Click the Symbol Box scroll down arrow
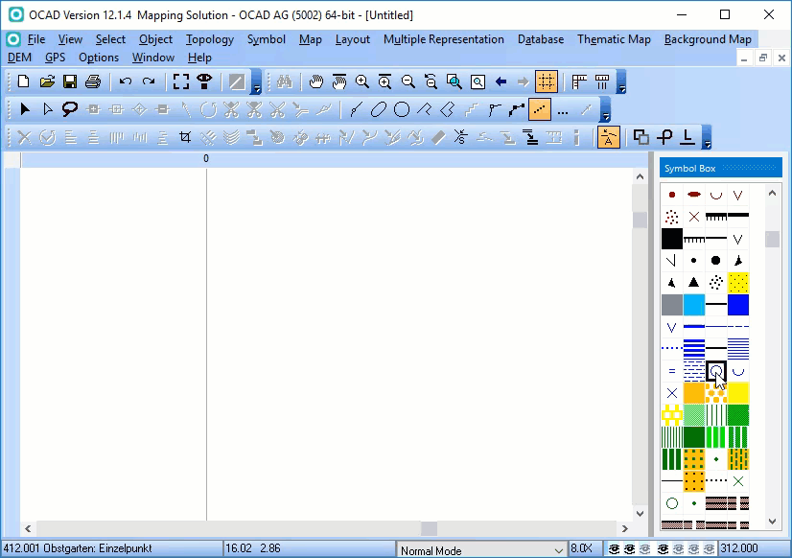 (x=772, y=522)
